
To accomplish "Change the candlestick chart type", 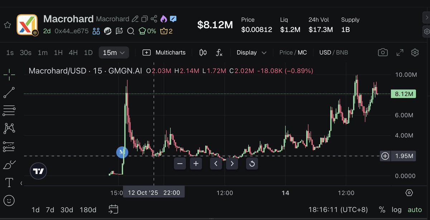I will tap(203, 53).
